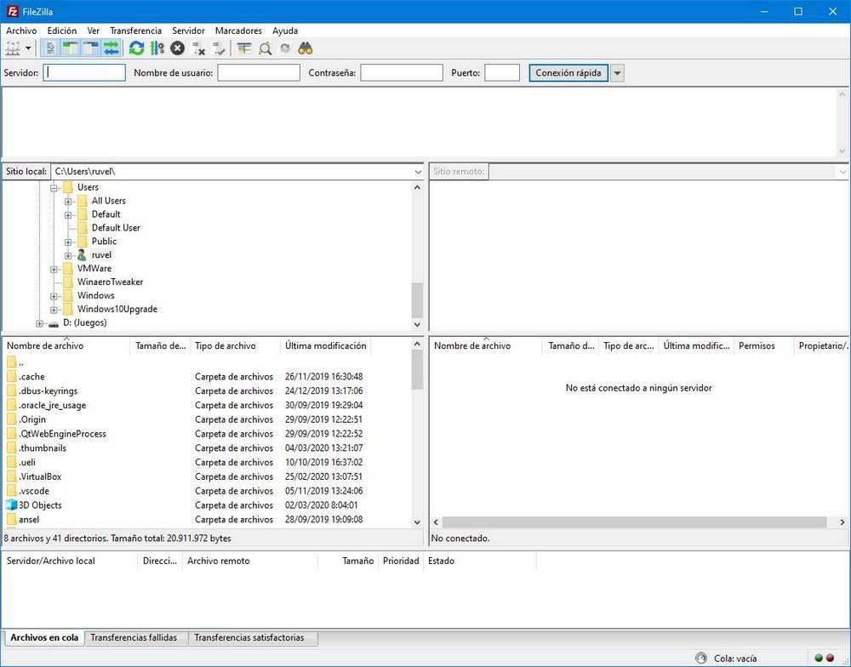Expand the Default folder node

[x=68, y=215]
